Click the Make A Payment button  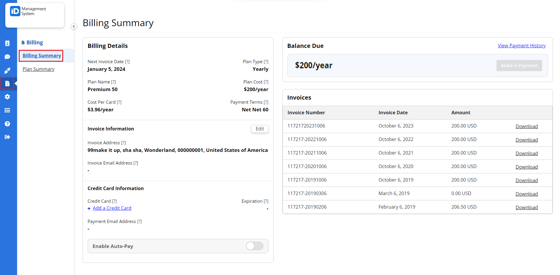point(519,66)
